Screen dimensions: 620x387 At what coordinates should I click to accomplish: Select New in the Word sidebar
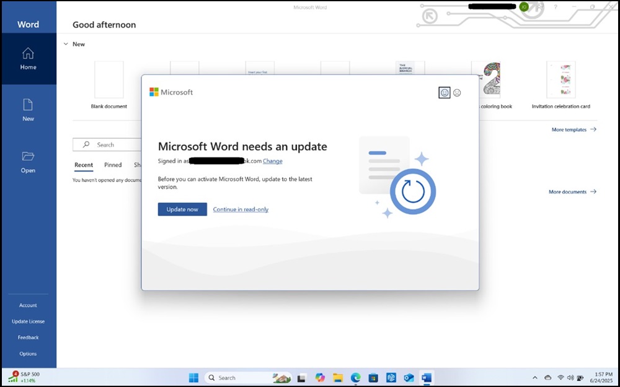pyautogui.click(x=28, y=110)
